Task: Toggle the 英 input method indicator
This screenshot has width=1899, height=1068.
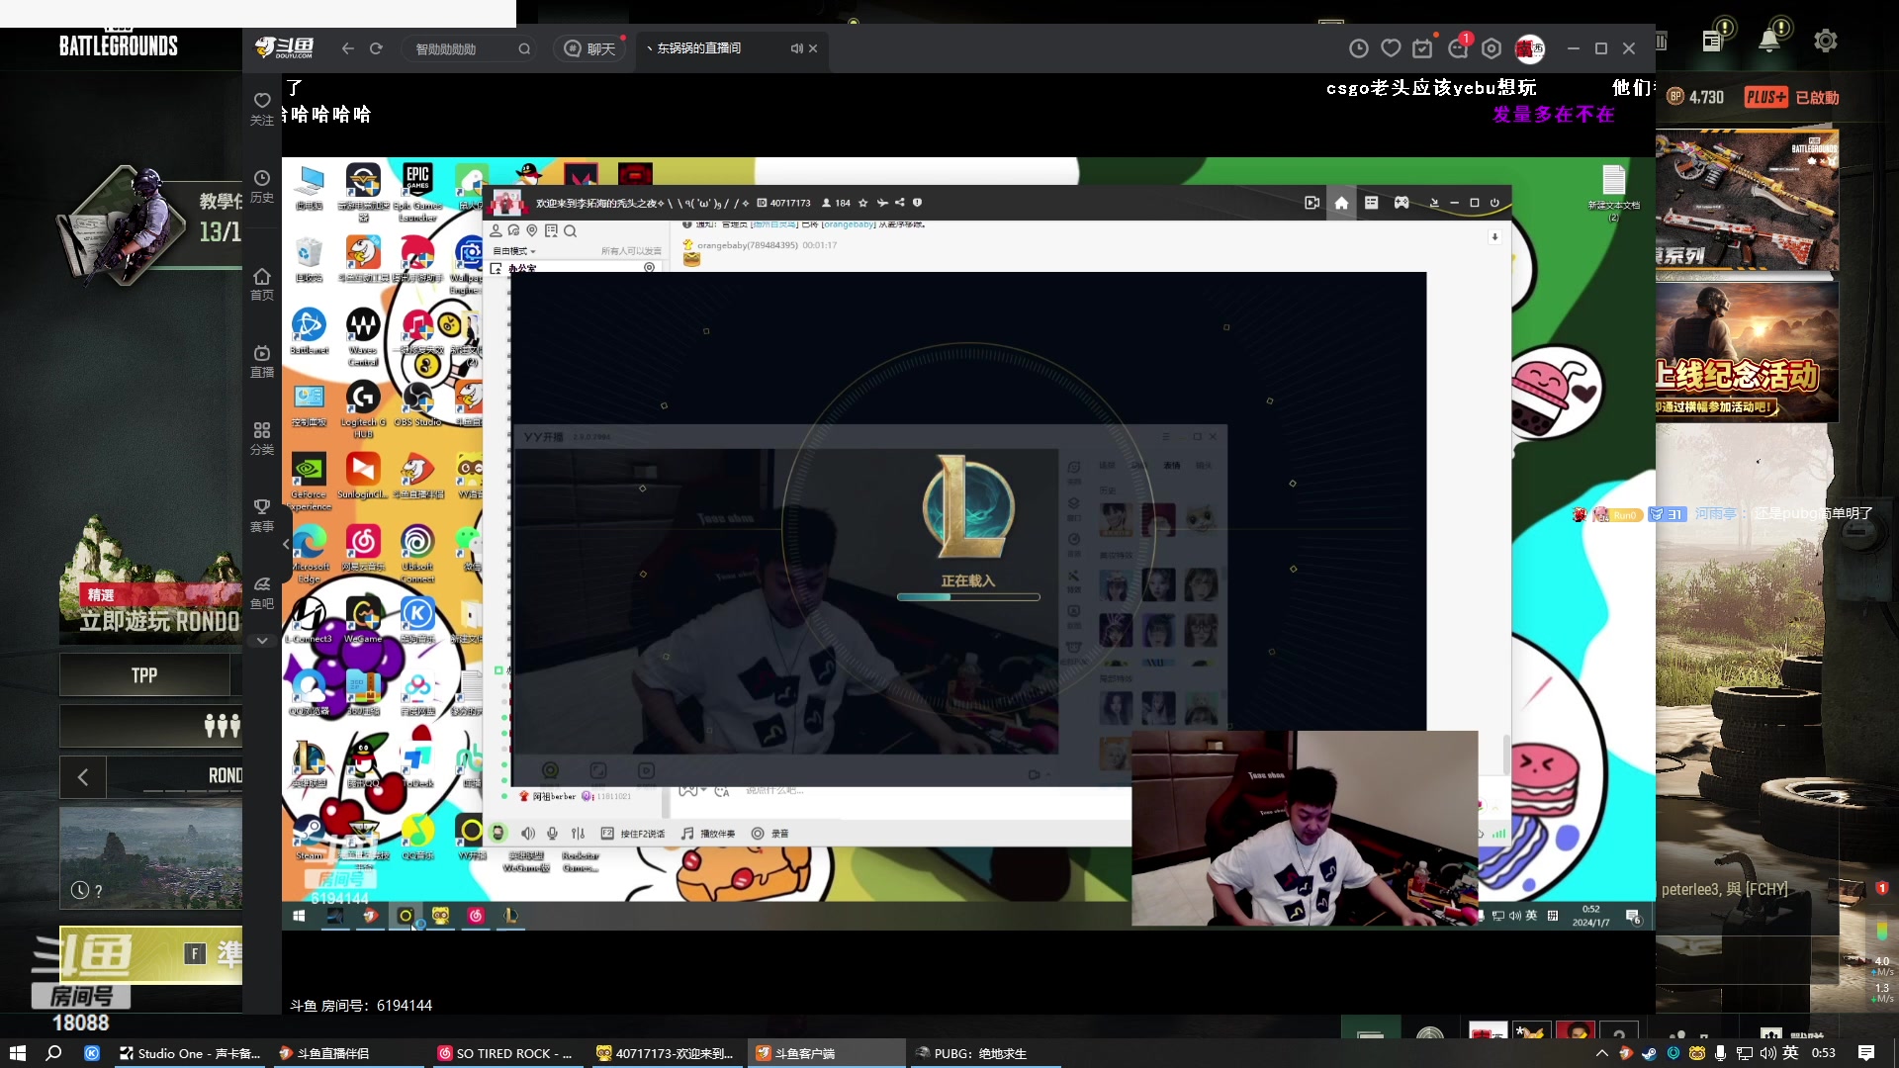Action: coord(1790,1053)
